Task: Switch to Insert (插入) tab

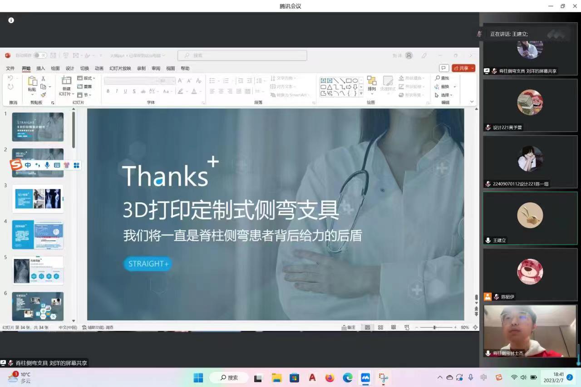Action: coord(40,69)
